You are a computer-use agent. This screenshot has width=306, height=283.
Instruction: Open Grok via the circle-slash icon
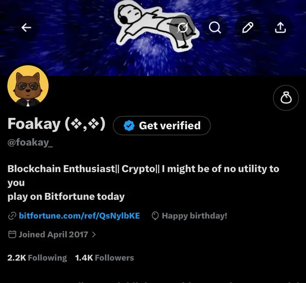pyautogui.click(x=183, y=27)
